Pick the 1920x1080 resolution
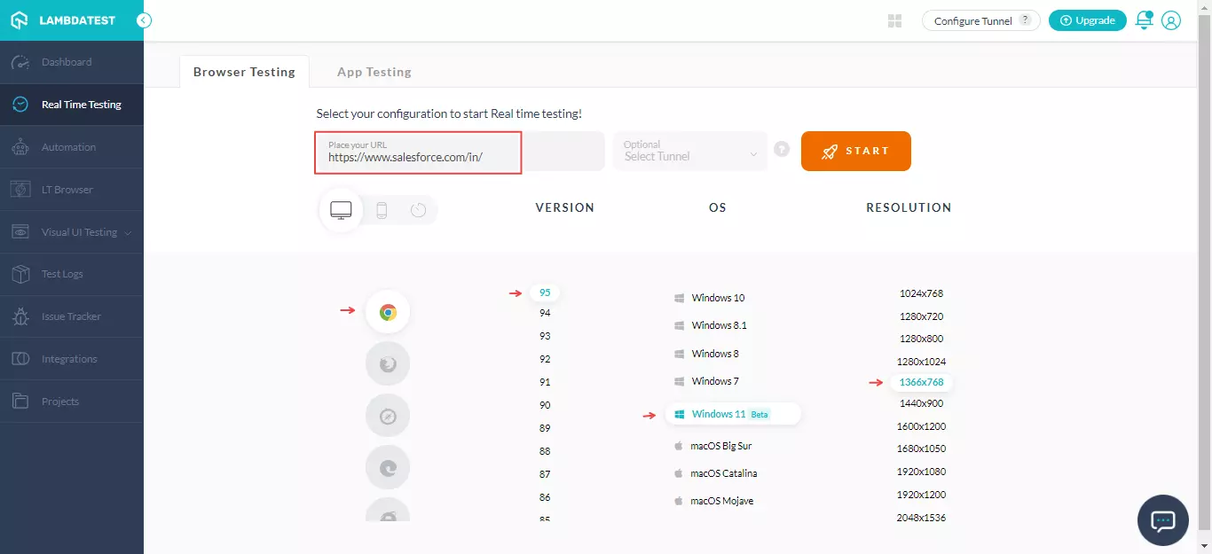The height and width of the screenshot is (554, 1212). [x=921, y=472]
